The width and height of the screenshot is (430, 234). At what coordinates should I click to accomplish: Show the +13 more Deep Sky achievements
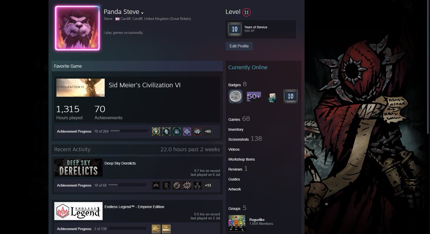(x=208, y=185)
